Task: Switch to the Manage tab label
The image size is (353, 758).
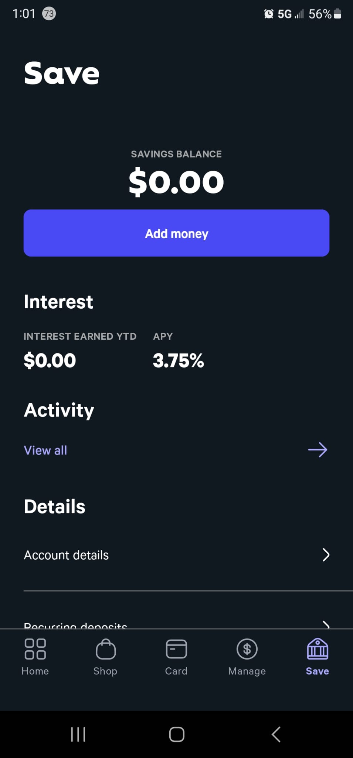Action: click(x=247, y=671)
